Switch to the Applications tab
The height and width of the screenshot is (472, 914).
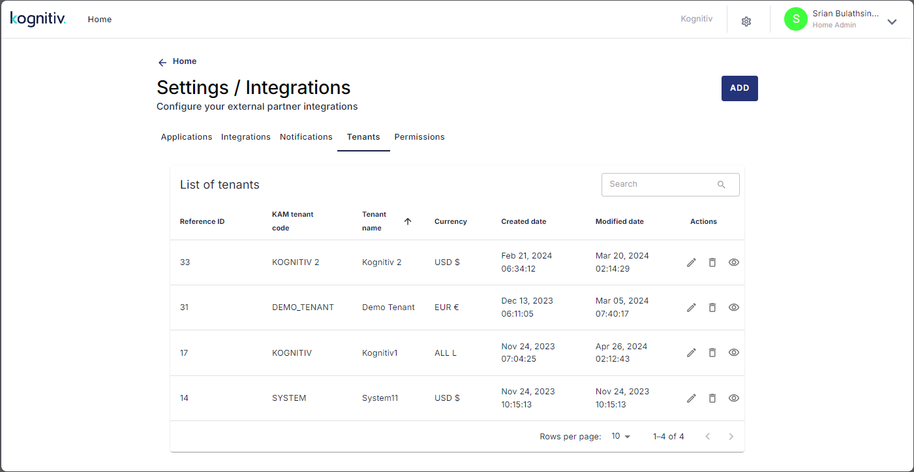187,137
